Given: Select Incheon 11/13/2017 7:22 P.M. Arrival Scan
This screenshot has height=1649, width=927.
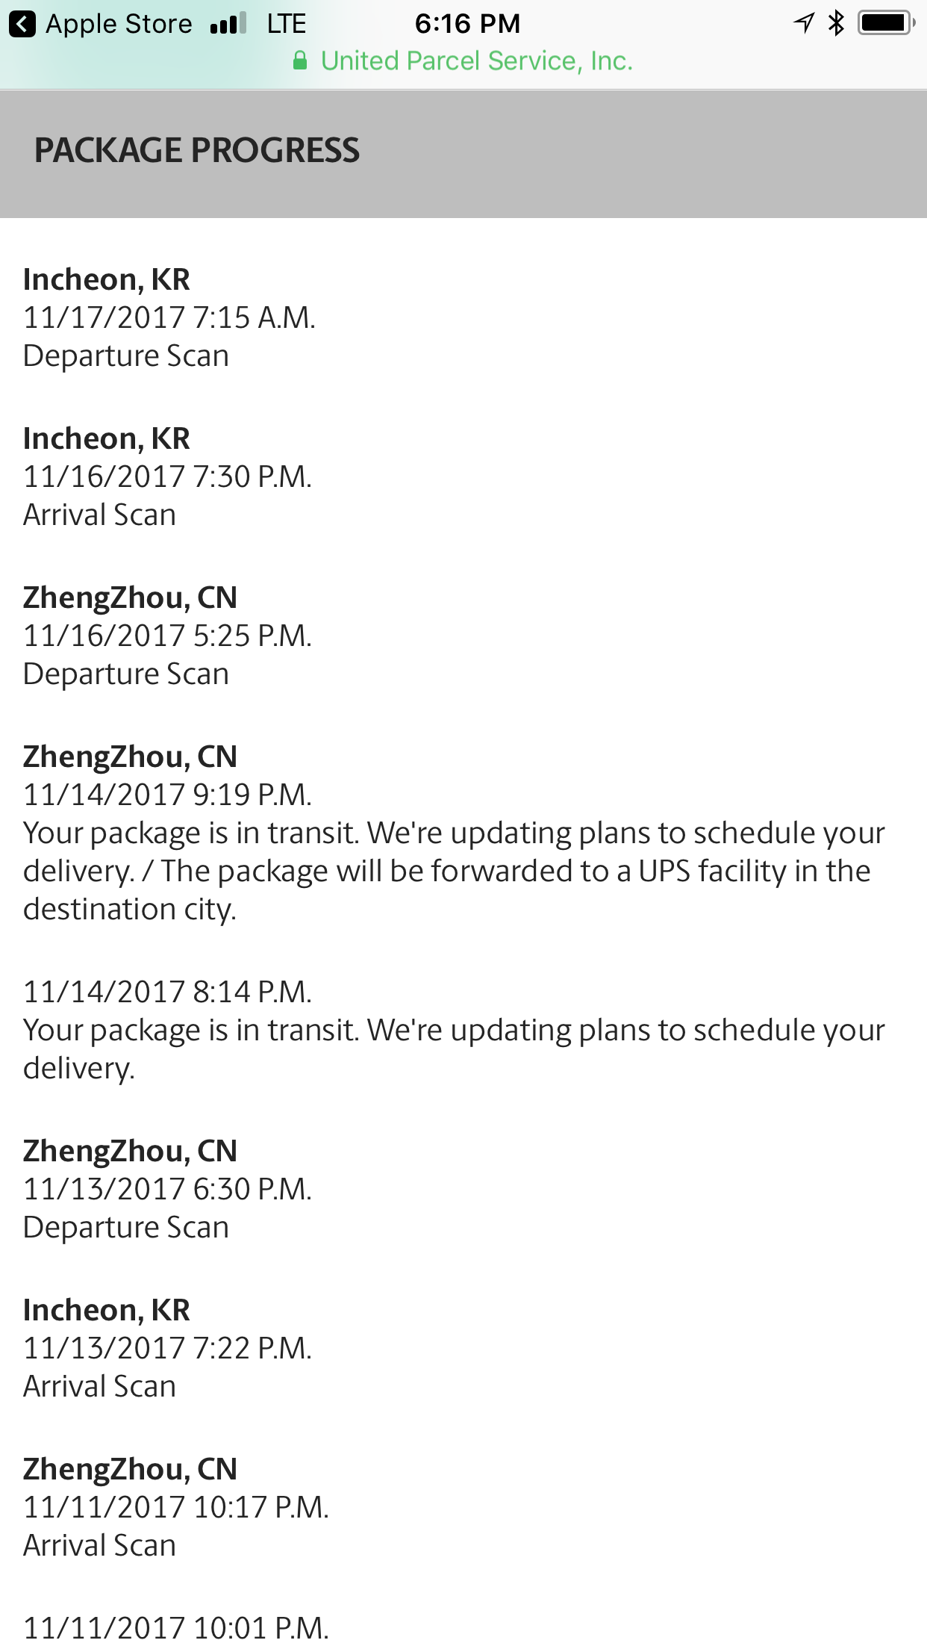Looking at the screenshot, I should click(168, 1348).
